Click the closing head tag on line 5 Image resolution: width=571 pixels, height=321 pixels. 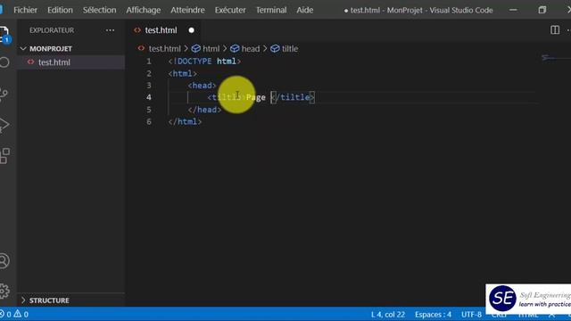pos(204,110)
